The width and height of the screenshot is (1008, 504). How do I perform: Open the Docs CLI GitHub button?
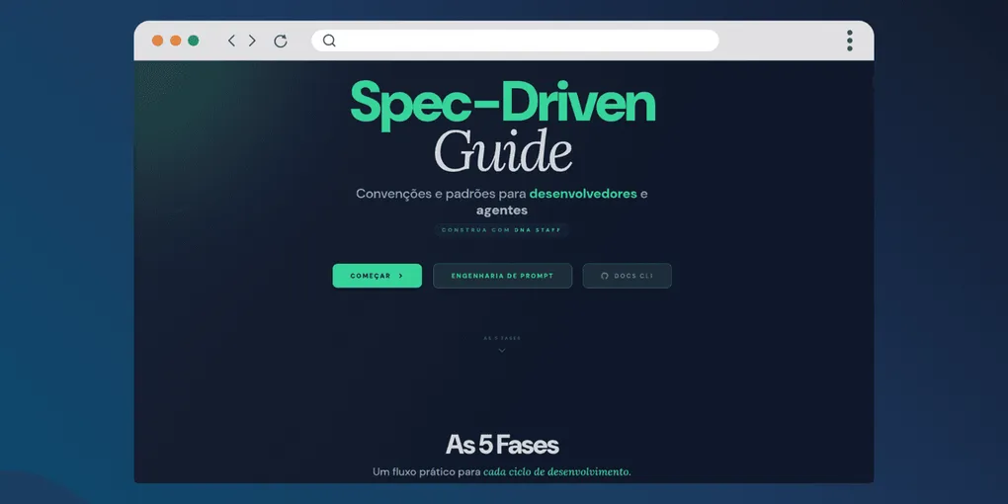(628, 276)
